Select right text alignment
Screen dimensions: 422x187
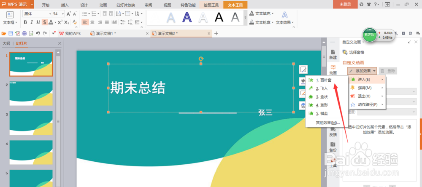tap(100, 22)
